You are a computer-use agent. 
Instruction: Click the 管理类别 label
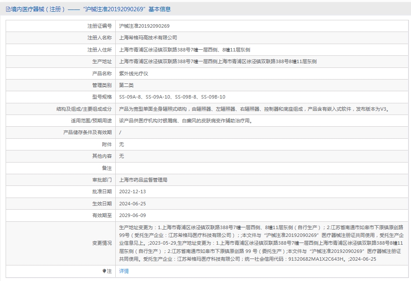[x=102, y=85]
